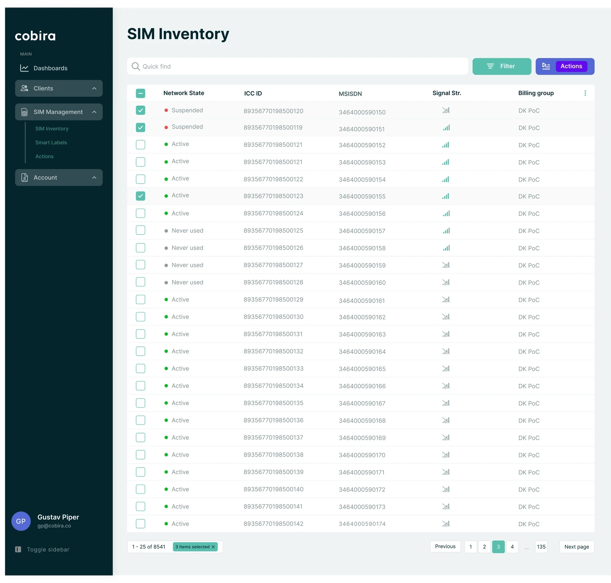Open Dashboards in the sidebar
611x583 pixels.
(x=50, y=68)
